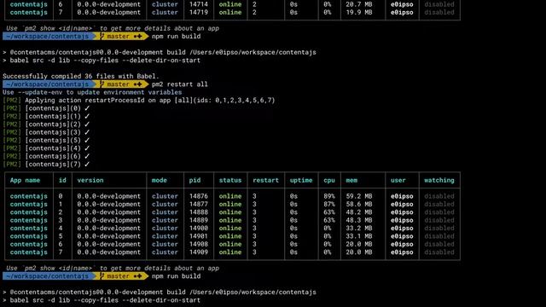This screenshot has height=307, width=546.
Task: Click the 20.7 MB memory value
Action: (359, 4)
